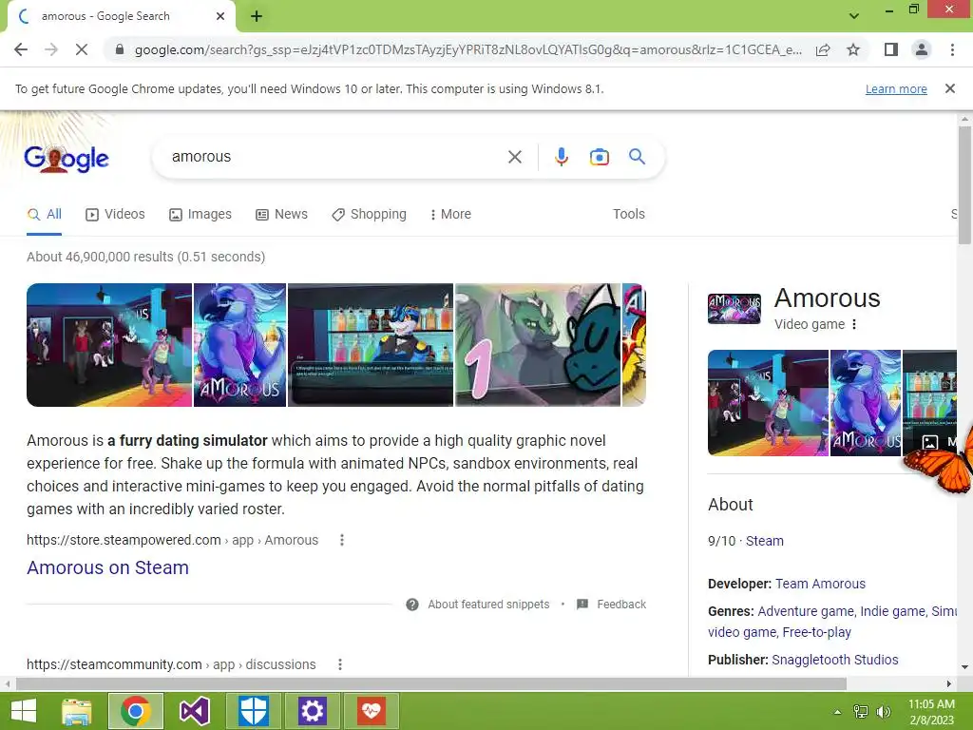Image resolution: width=973 pixels, height=730 pixels.
Task: Open the Chrome profile avatar
Action: pos(922,49)
